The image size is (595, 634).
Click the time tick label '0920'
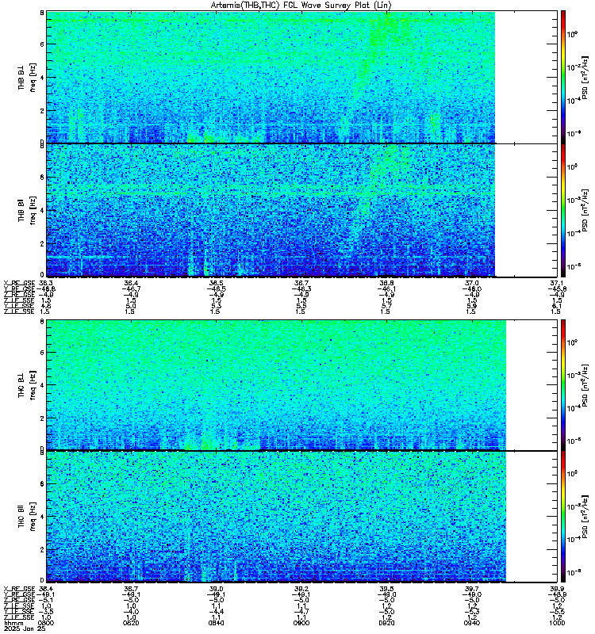(x=386, y=623)
